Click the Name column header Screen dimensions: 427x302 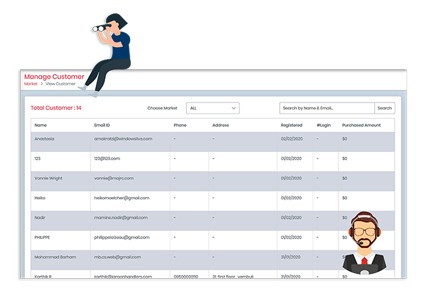pyautogui.click(x=40, y=126)
